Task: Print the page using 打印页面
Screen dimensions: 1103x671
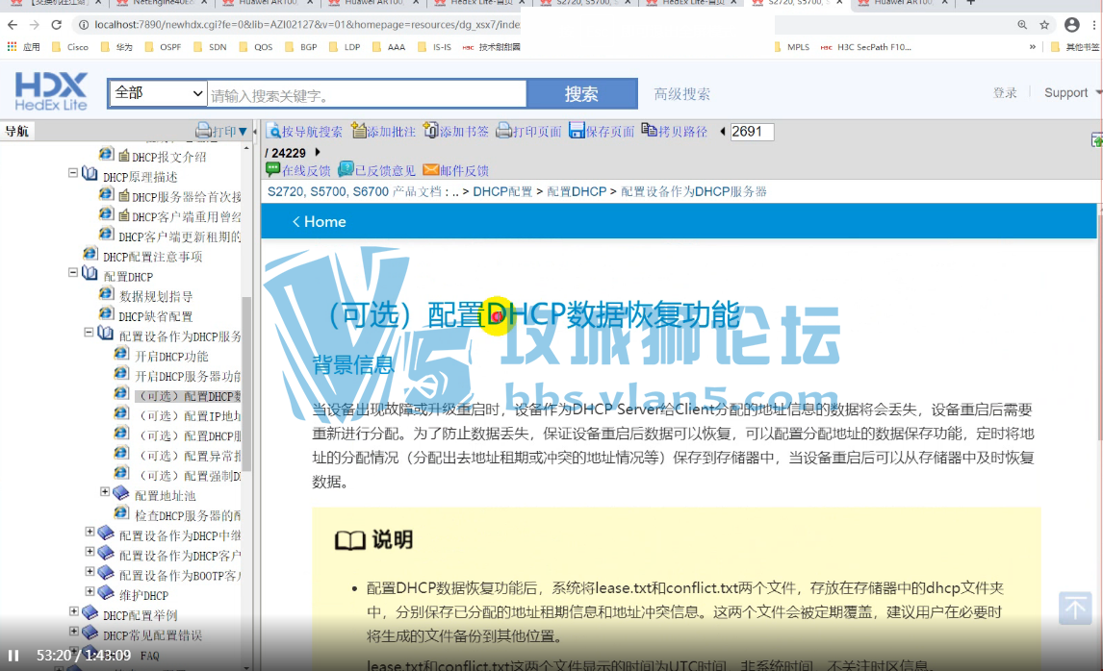Action: tap(503, 131)
